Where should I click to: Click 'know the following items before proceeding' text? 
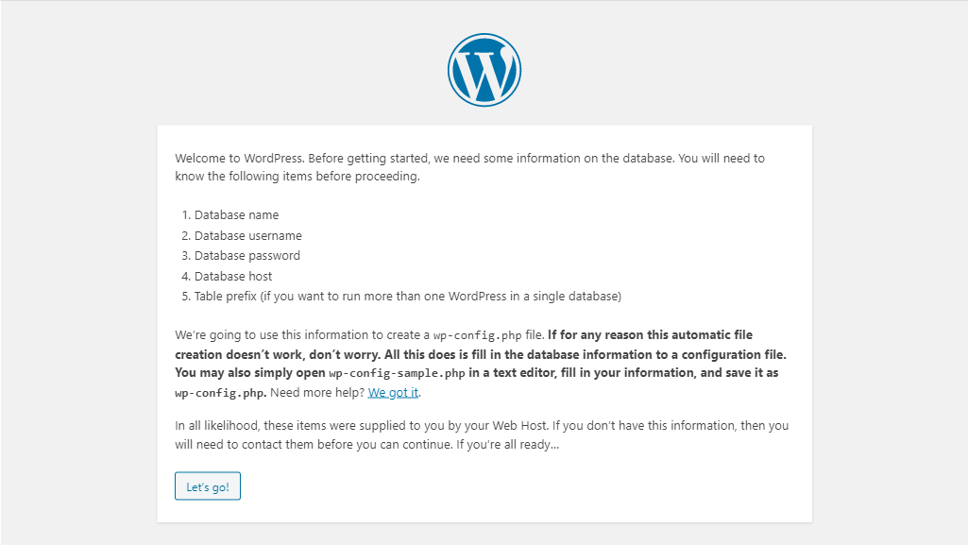click(297, 177)
